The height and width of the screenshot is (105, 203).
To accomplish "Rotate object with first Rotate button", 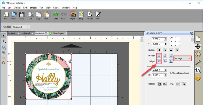I will 160,84.
